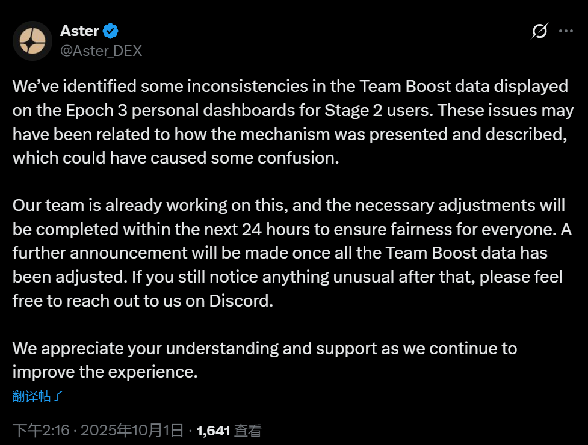Click the date "2025年10月1日"

coord(132,430)
